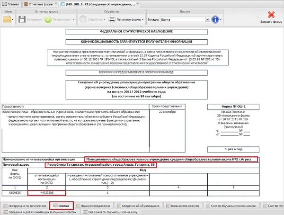Click the '1 раз в год' box
Screen dimensions: 284x215
click(x=233, y=149)
